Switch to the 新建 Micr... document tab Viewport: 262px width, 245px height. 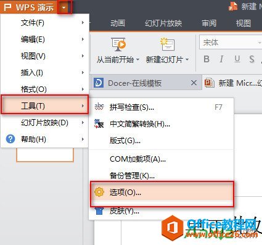click(x=232, y=83)
